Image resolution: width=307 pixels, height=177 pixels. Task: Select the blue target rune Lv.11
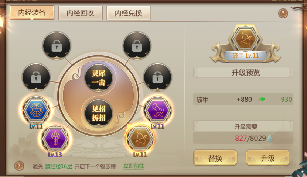click(x=36, y=111)
